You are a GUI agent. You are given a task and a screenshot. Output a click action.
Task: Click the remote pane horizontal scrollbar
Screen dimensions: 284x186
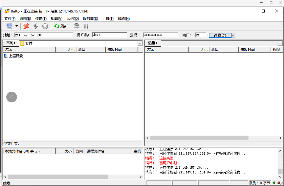tap(199, 138)
